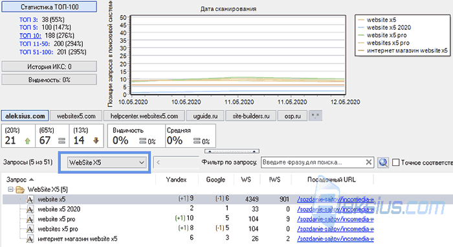Click the WebSite X5 folder icon
This screenshot has height=247, width=453.
20,190
